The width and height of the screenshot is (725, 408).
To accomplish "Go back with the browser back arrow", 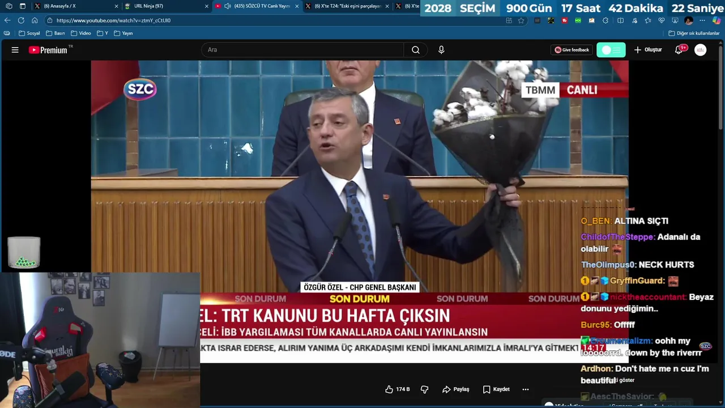I will pyautogui.click(x=7, y=20).
